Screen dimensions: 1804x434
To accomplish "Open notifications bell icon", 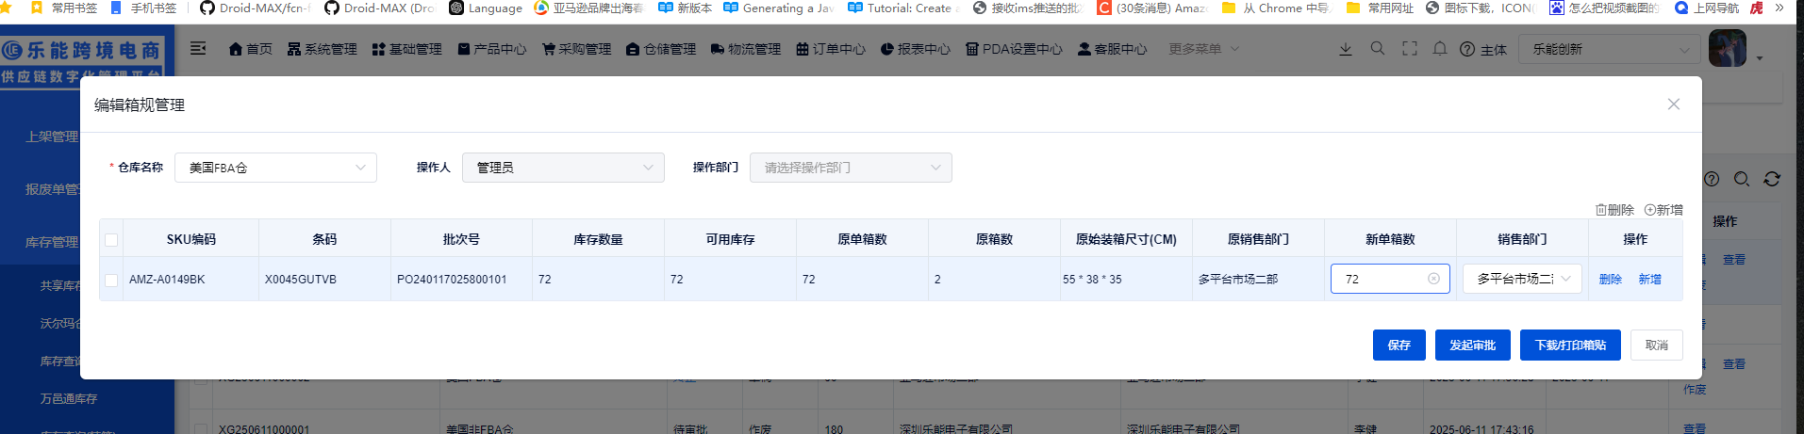I will (1440, 48).
